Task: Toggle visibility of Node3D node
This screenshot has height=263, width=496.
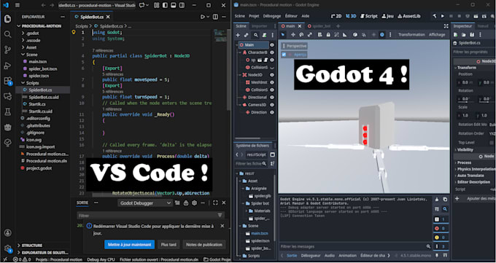Action: pos(272,75)
